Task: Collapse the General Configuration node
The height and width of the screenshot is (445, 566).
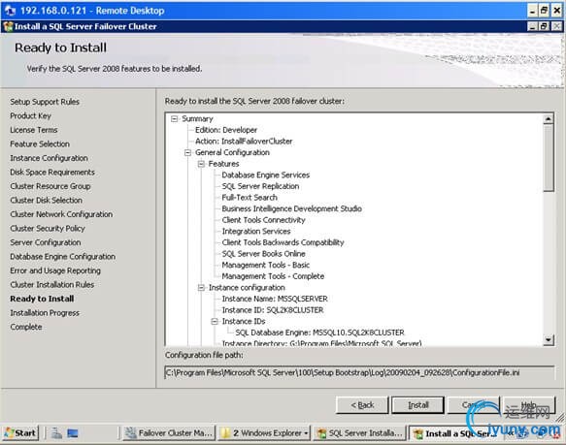Action: click(x=187, y=153)
